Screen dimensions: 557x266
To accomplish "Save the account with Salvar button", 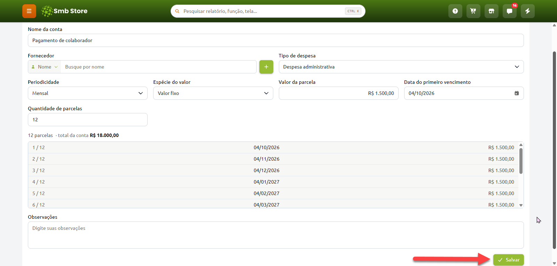I will tap(509, 260).
